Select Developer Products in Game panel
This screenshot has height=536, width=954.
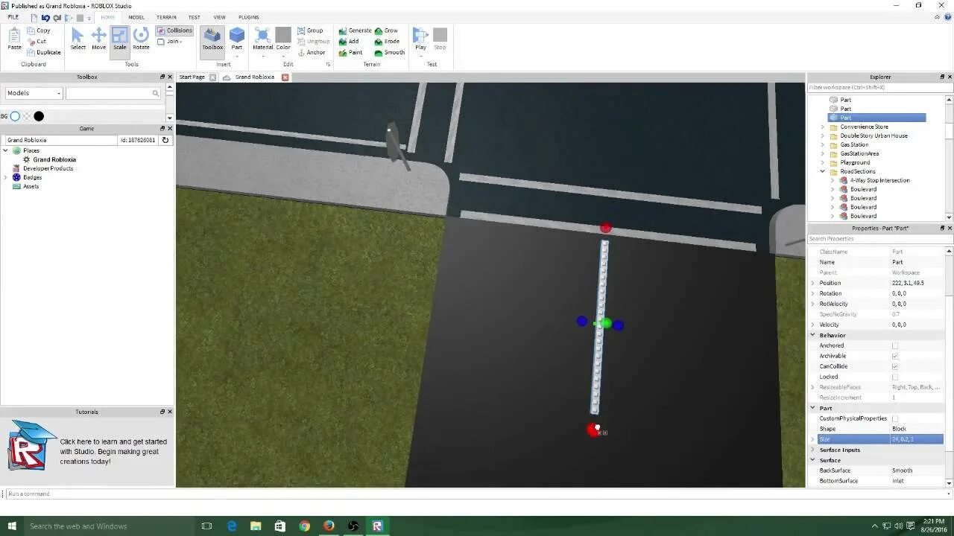click(x=48, y=168)
